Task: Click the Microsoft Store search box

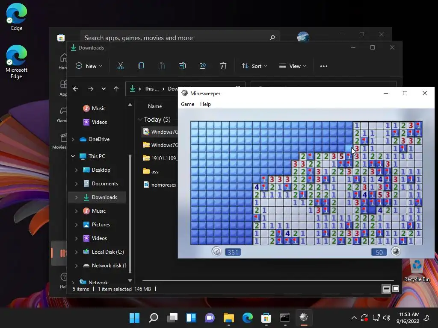Action: (x=180, y=38)
